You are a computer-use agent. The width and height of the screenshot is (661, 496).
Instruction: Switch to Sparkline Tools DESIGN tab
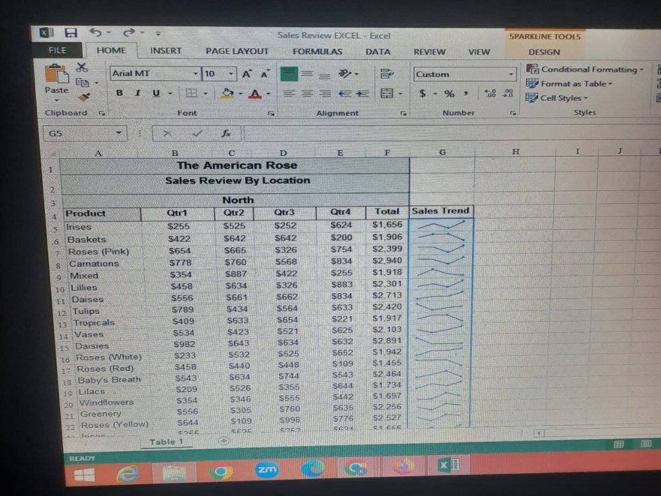(x=544, y=52)
